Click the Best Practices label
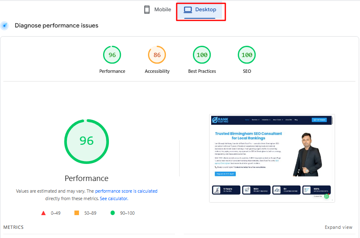 pyautogui.click(x=202, y=71)
